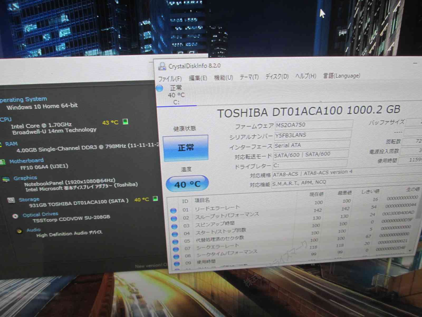Open the テーマ(T) menu
This screenshot has width=422, height=317.
point(249,77)
